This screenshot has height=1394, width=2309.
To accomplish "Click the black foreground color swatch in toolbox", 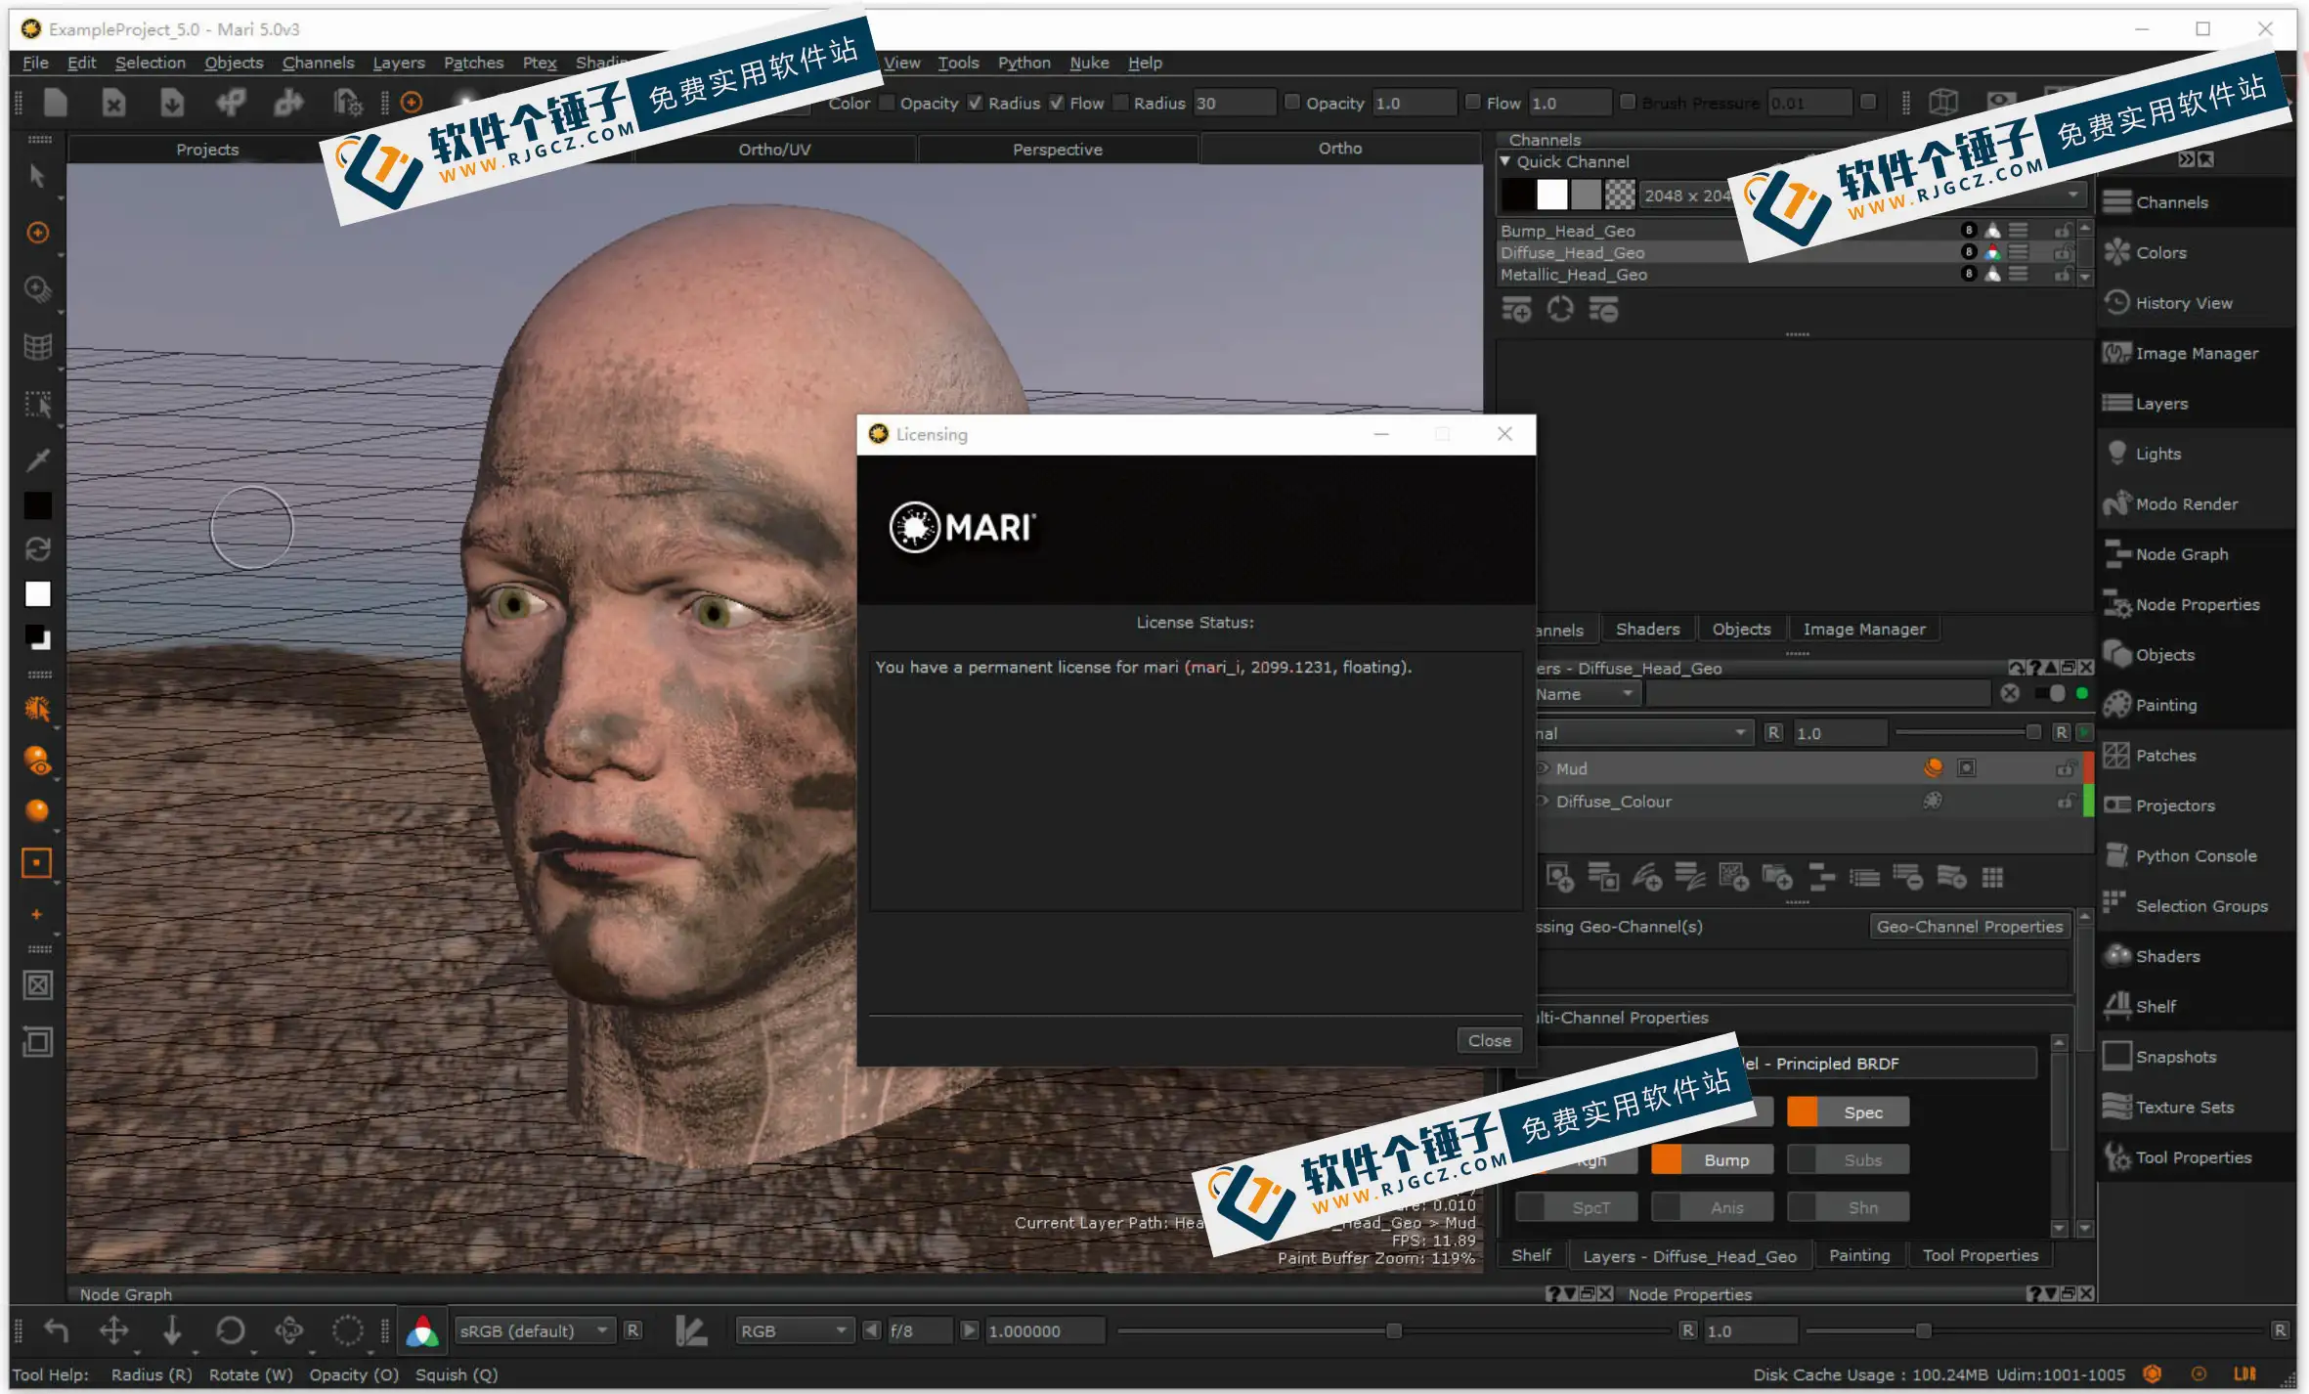I will [x=37, y=505].
